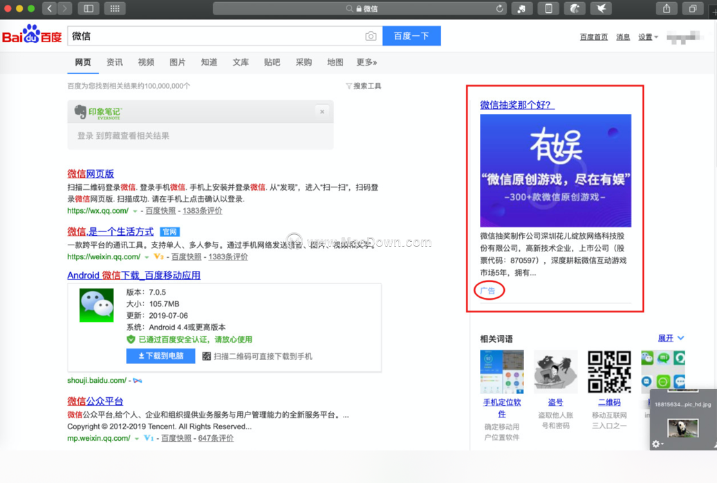Select the 网页 tab

[83, 62]
